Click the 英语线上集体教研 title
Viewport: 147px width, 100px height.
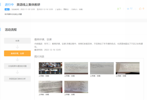[28, 4]
